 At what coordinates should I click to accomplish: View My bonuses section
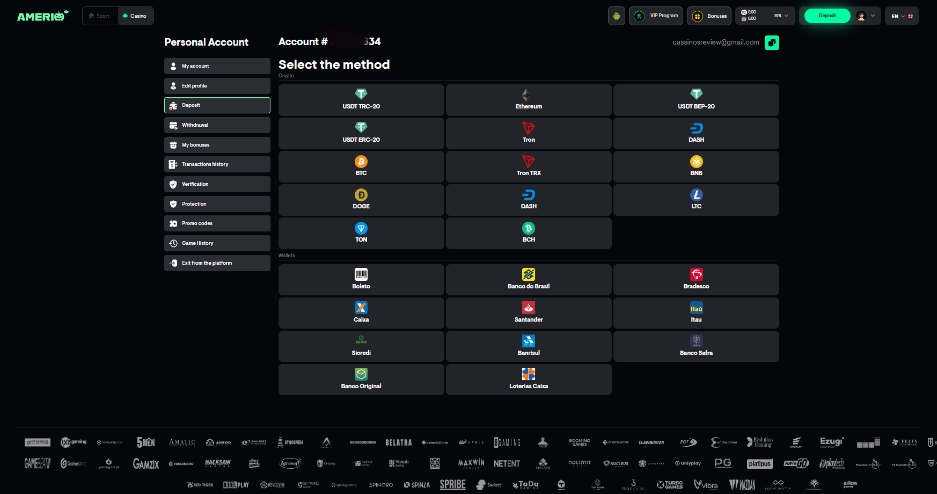click(x=217, y=145)
